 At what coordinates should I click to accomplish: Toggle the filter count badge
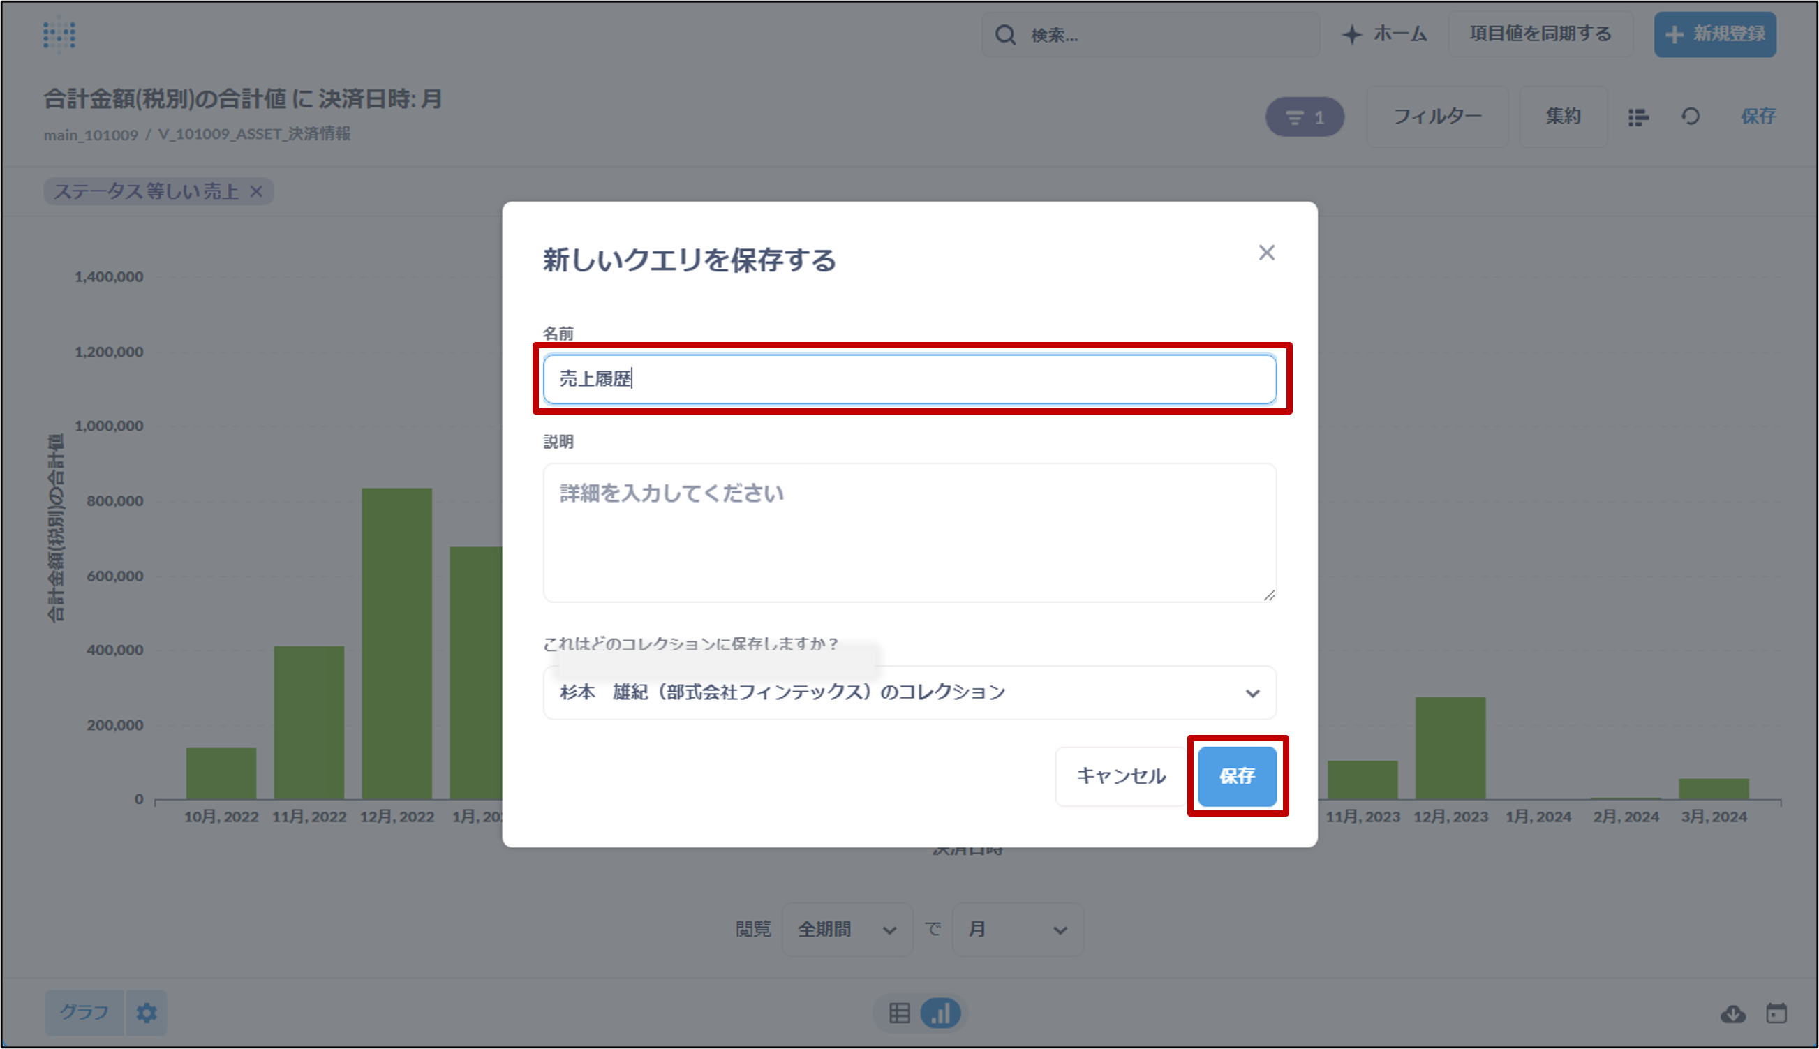(1305, 117)
